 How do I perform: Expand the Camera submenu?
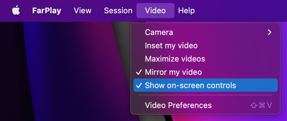(159, 32)
